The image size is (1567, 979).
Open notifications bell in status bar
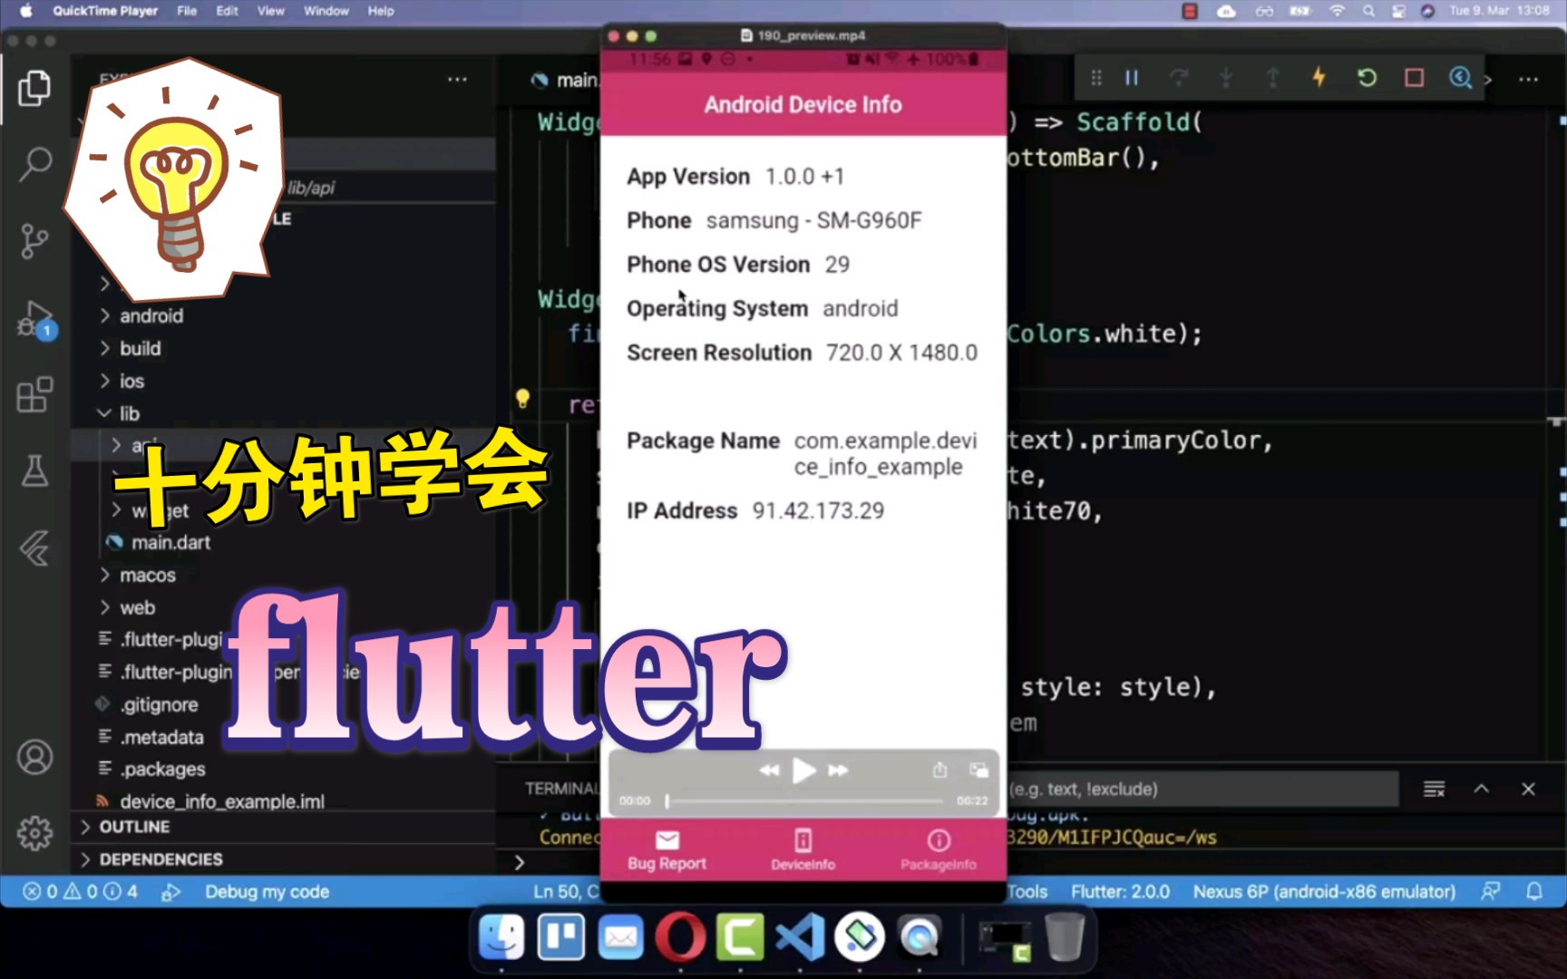[x=1534, y=892]
